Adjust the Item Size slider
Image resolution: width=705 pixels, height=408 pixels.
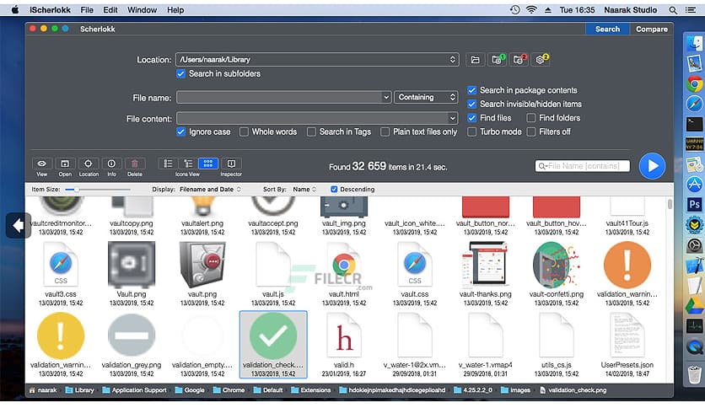[x=98, y=190]
